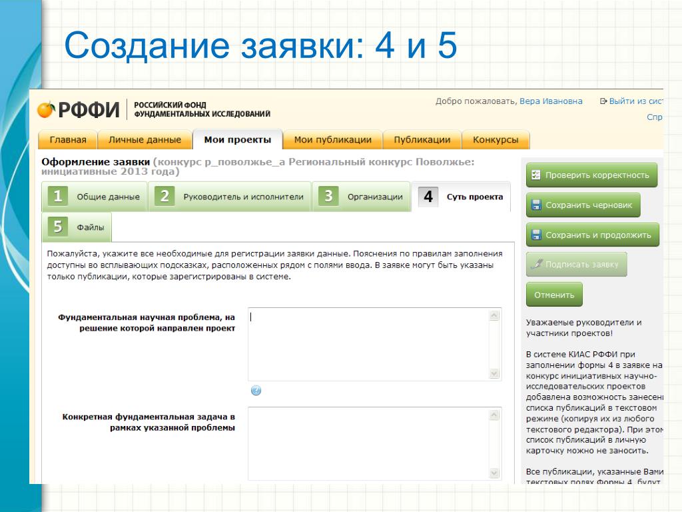Image resolution: width=682 pixels, height=512 pixels.
Task: Click the Выйти из системы link
Action: (636, 101)
